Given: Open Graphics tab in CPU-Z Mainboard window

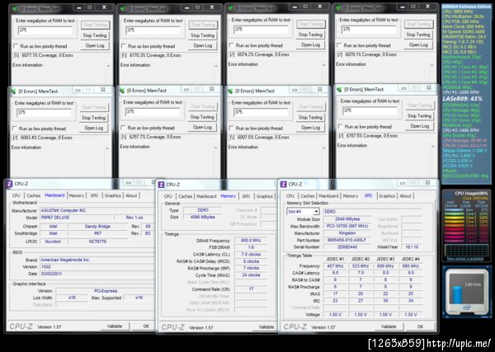Looking at the screenshot, I should pyautogui.click(x=113, y=195).
